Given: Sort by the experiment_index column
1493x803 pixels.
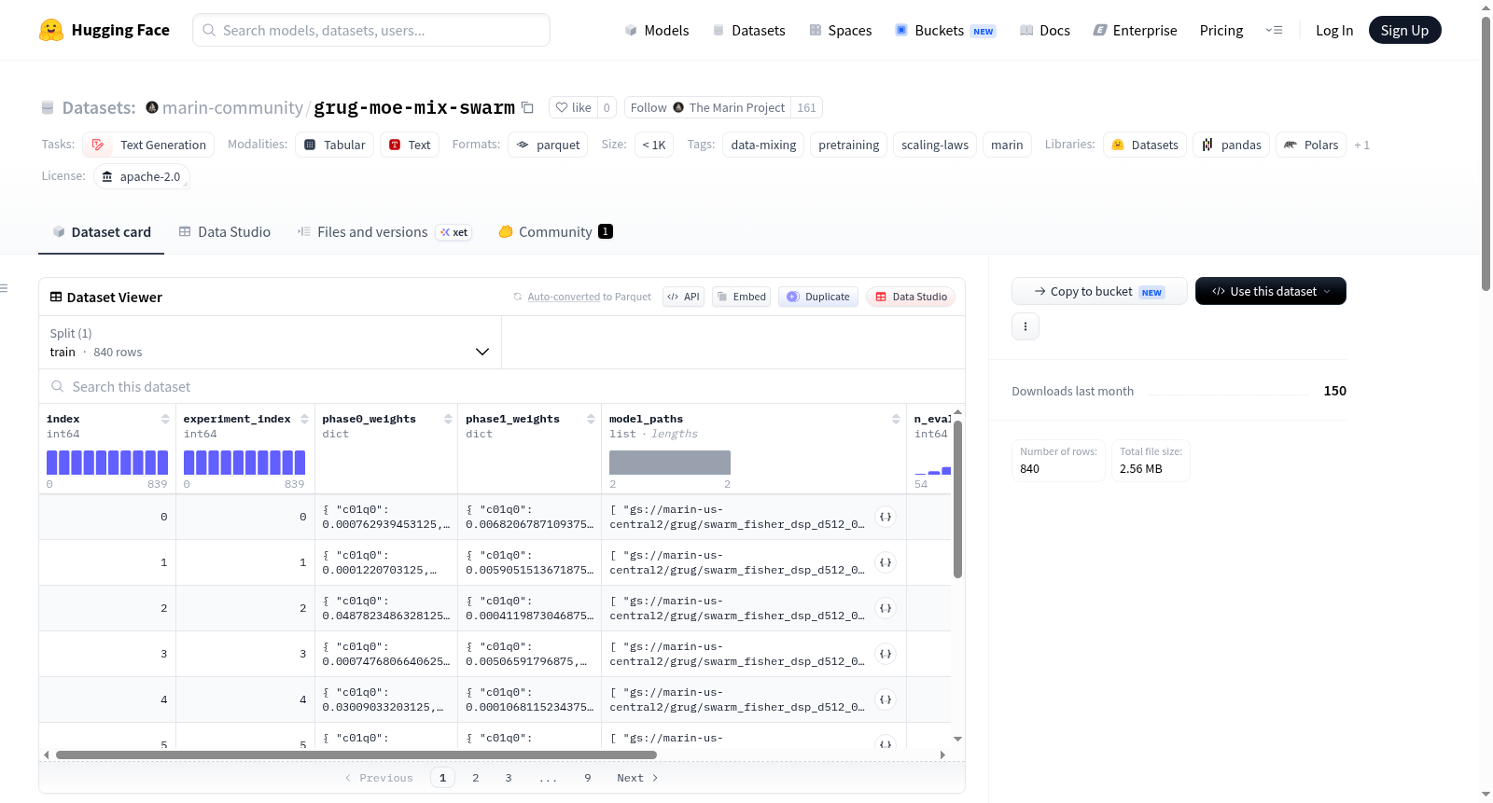Looking at the screenshot, I should [304, 419].
